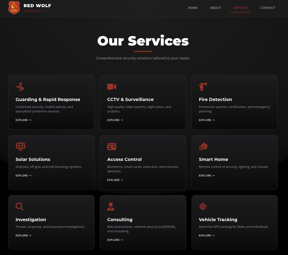This screenshot has height=255, width=288.
Task: Click the Fire Detection heading
Action: click(215, 99)
